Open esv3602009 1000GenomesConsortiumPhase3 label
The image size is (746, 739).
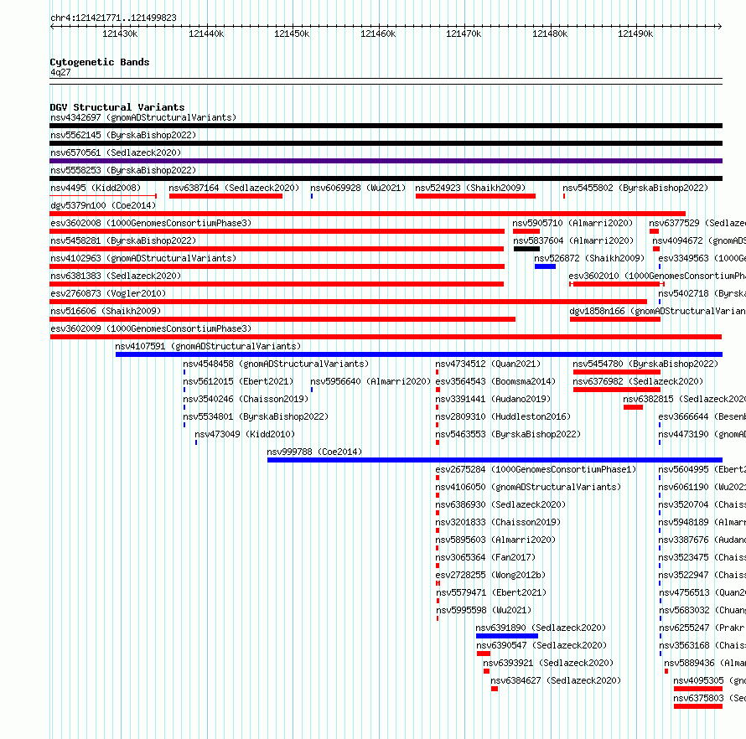click(x=151, y=328)
